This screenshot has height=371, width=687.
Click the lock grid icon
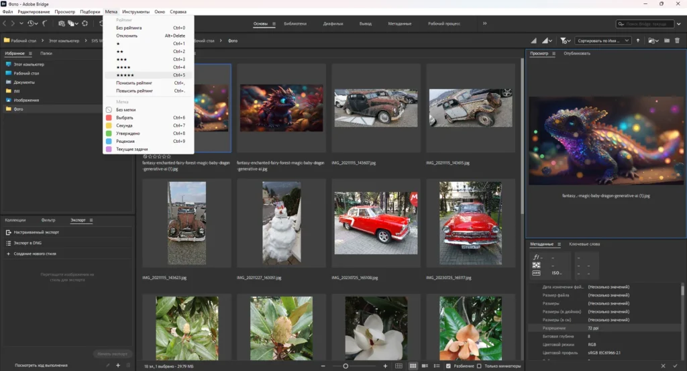tap(399, 366)
